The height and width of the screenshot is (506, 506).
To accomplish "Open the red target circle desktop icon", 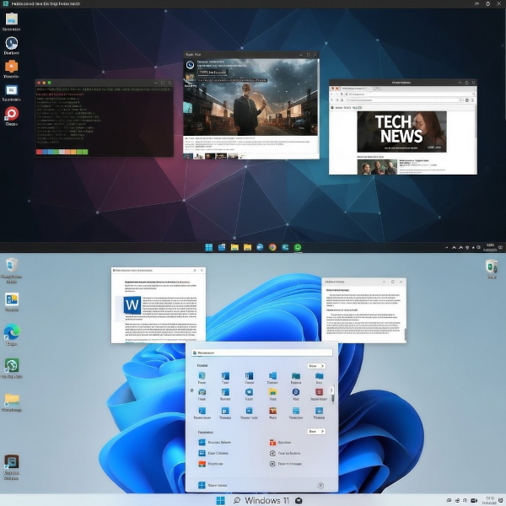I will [x=12, y=114].
